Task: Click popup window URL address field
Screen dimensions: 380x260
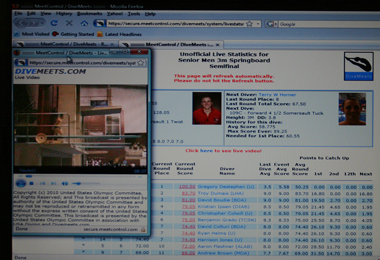Action: tap(83, 62)
